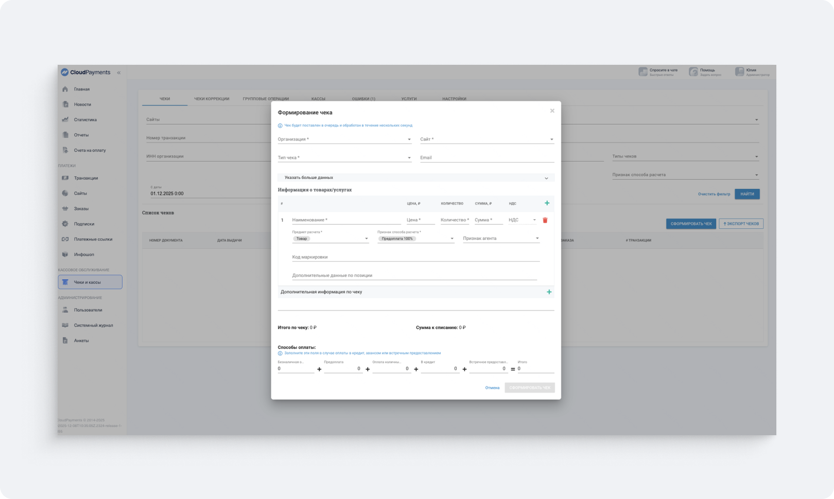Open the Организация dropdown

tap(344, 139)
